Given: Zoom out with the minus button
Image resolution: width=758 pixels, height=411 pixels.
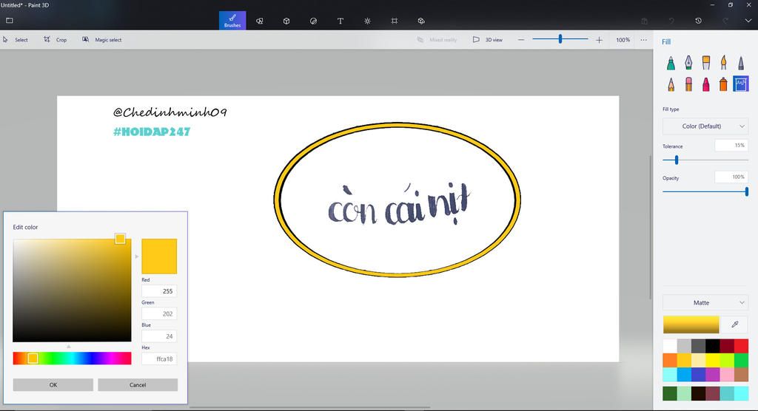Looking at the screenshot, I should (520, 40).
